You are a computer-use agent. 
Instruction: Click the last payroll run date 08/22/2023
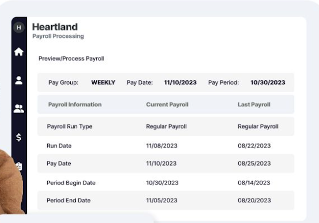tap(254, 146)
